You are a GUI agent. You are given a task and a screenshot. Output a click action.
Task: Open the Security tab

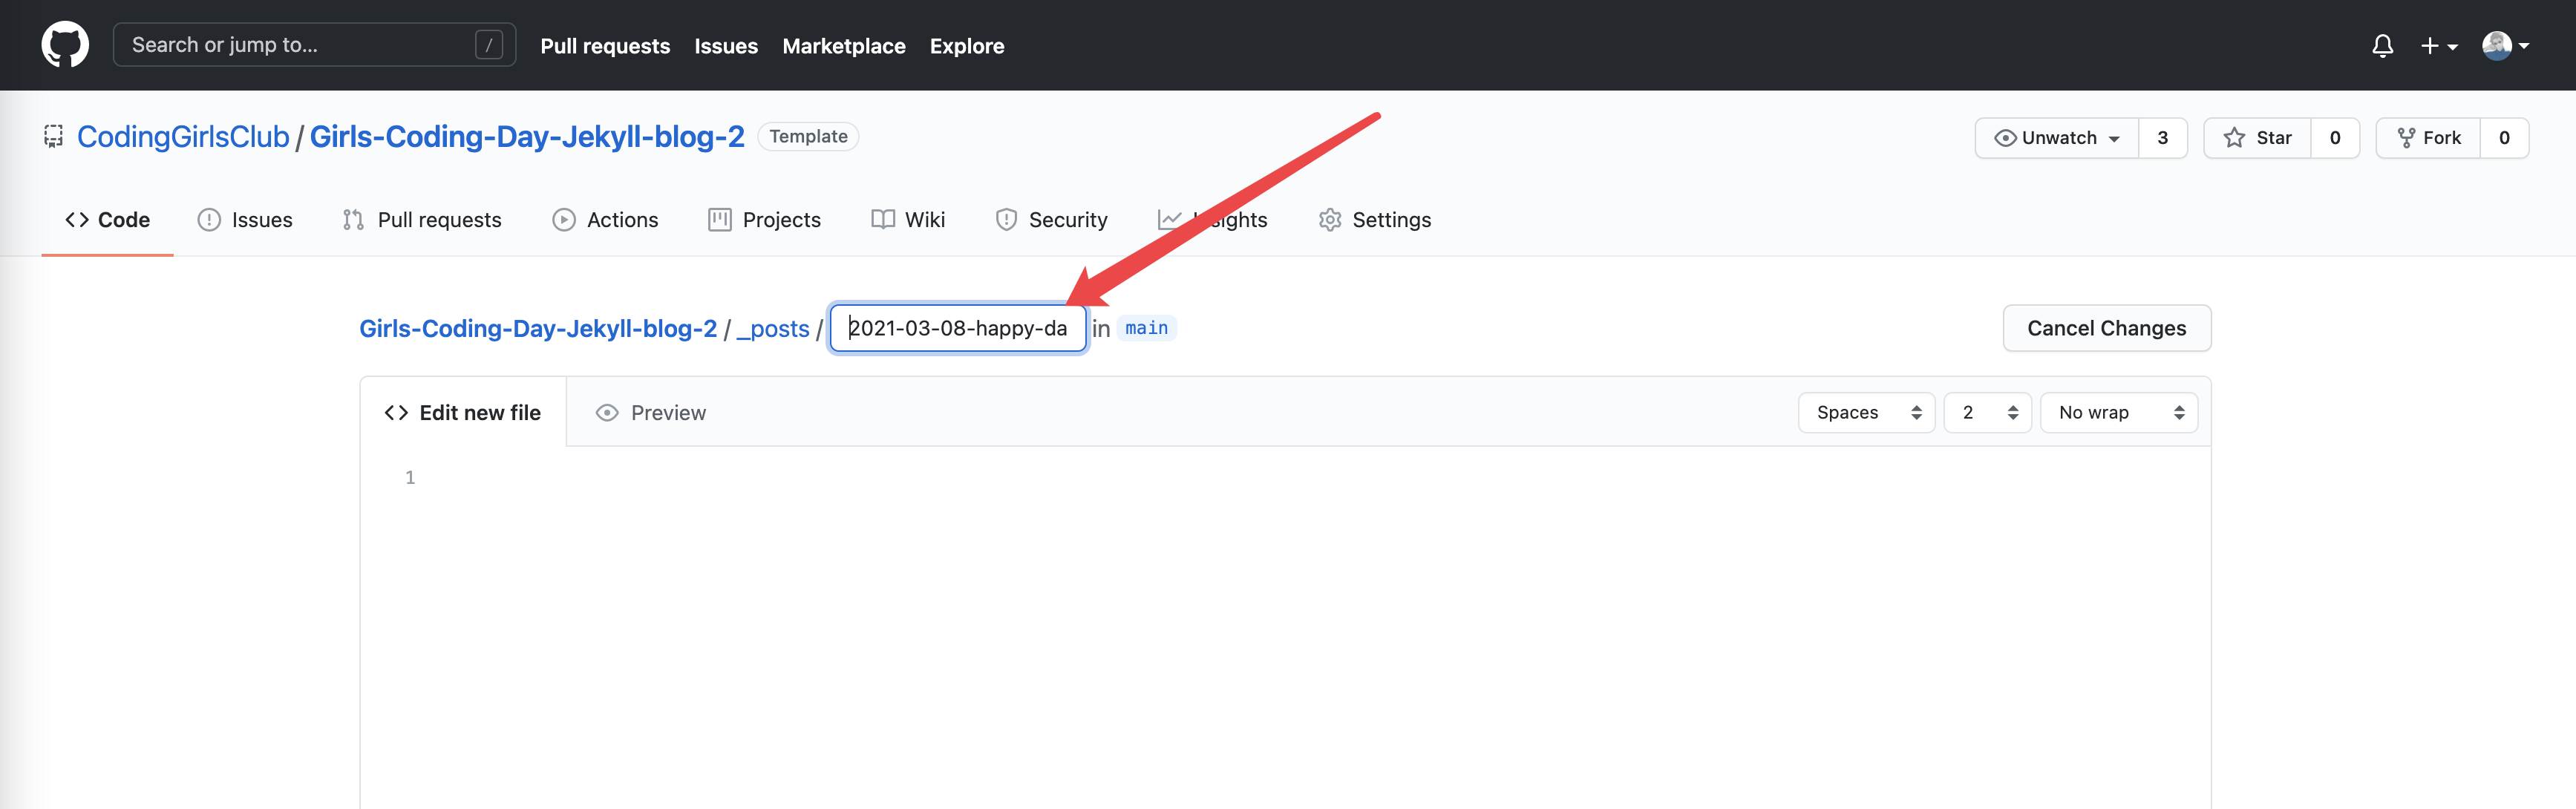(x=1051, y=220)
